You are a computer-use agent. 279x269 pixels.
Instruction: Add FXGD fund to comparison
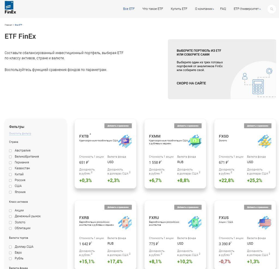click(x=257, y=126)
